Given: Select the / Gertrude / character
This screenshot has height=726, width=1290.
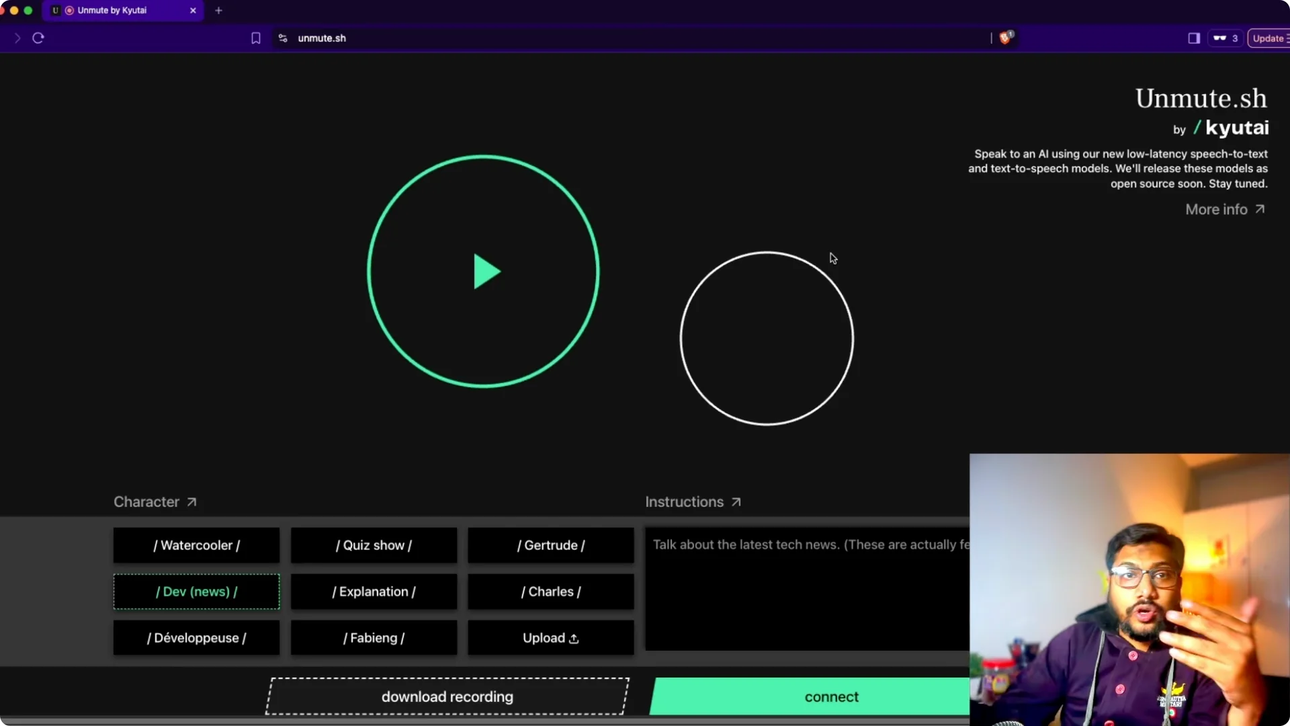Looking at the screenshot, I should point(550,545).
